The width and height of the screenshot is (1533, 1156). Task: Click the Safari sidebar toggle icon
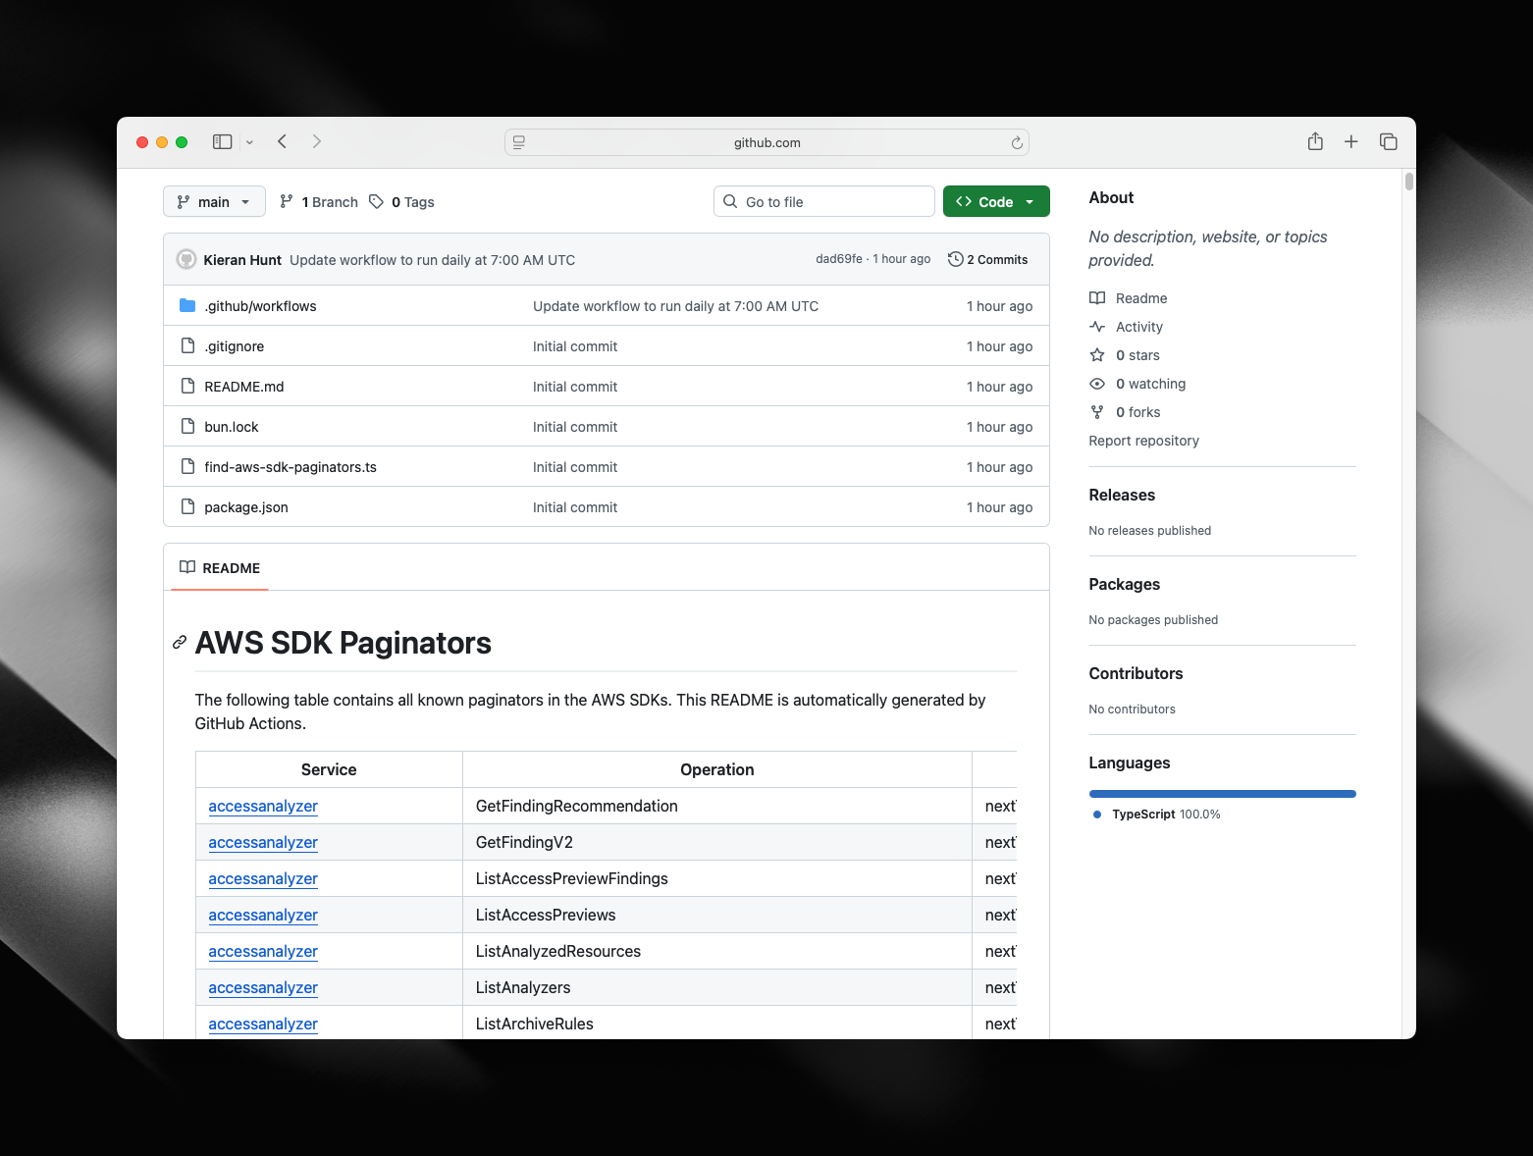223,142
